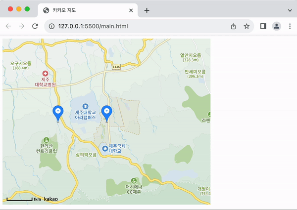Click the 제주국제대학교 text label

tap(117, 149)
